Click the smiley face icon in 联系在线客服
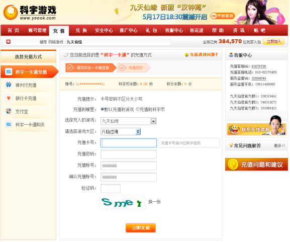 click(234, 129)
